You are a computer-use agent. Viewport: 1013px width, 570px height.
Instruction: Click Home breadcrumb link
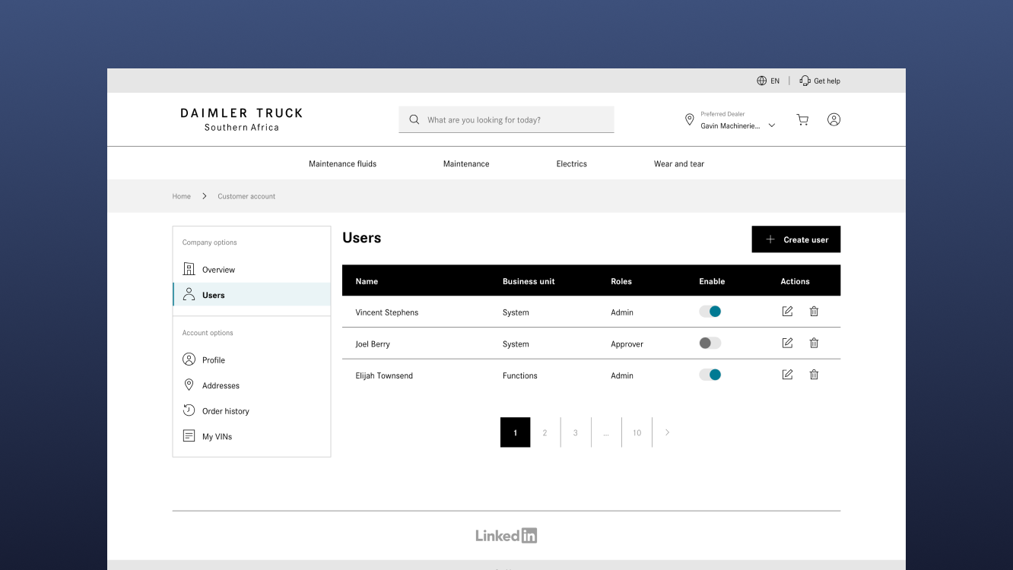tap(181, 196)
